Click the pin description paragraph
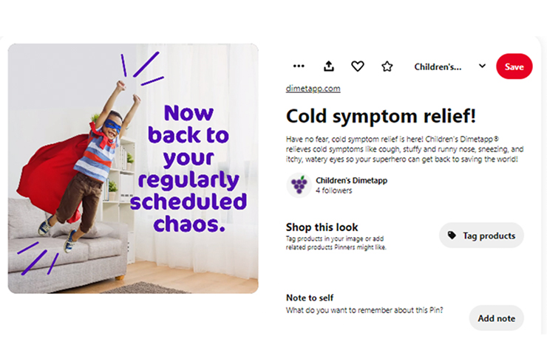The height and width of the screenshot is (347, 547). (x=404, y=148)
